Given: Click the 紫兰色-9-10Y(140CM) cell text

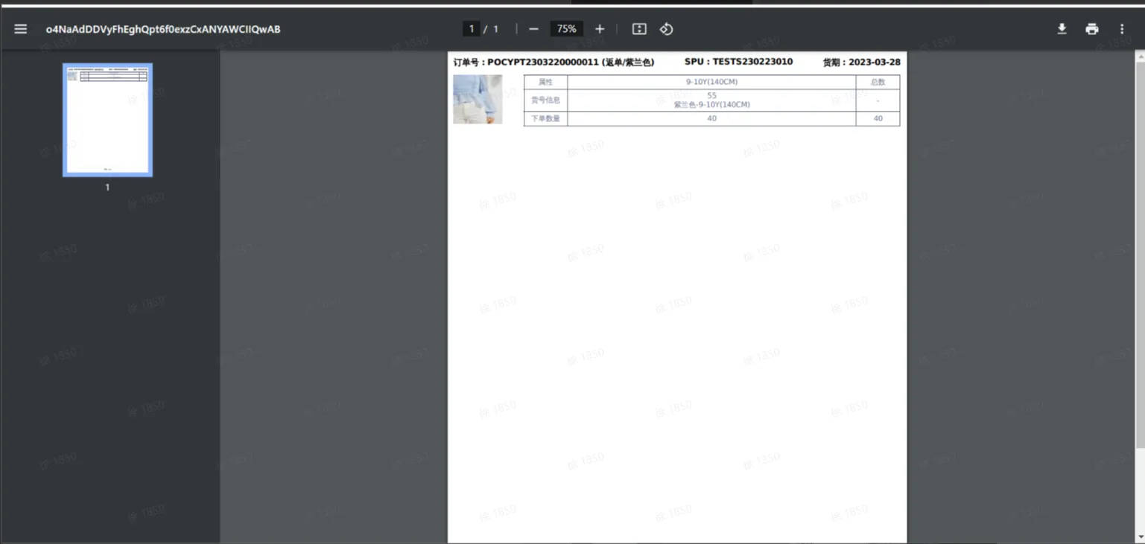Looking at the screenshot, I should tap(711, 105).
